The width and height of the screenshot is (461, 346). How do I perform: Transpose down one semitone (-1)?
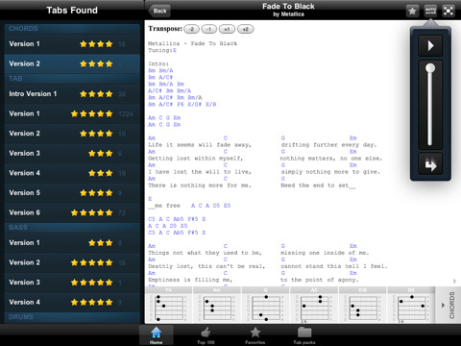209,29
